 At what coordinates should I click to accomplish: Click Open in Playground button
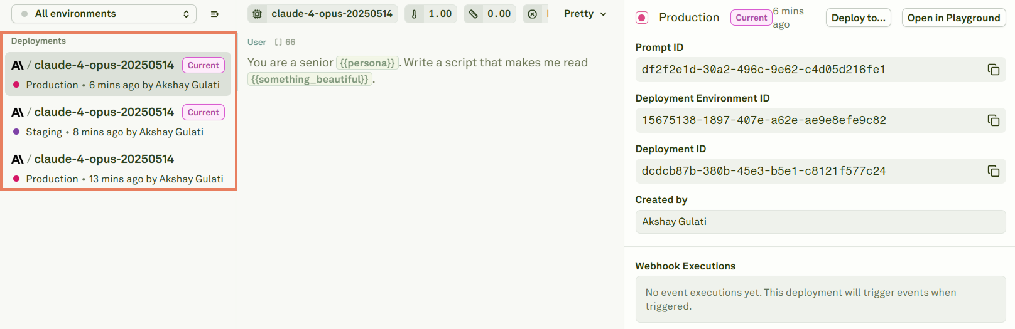[x=953, y=18]
